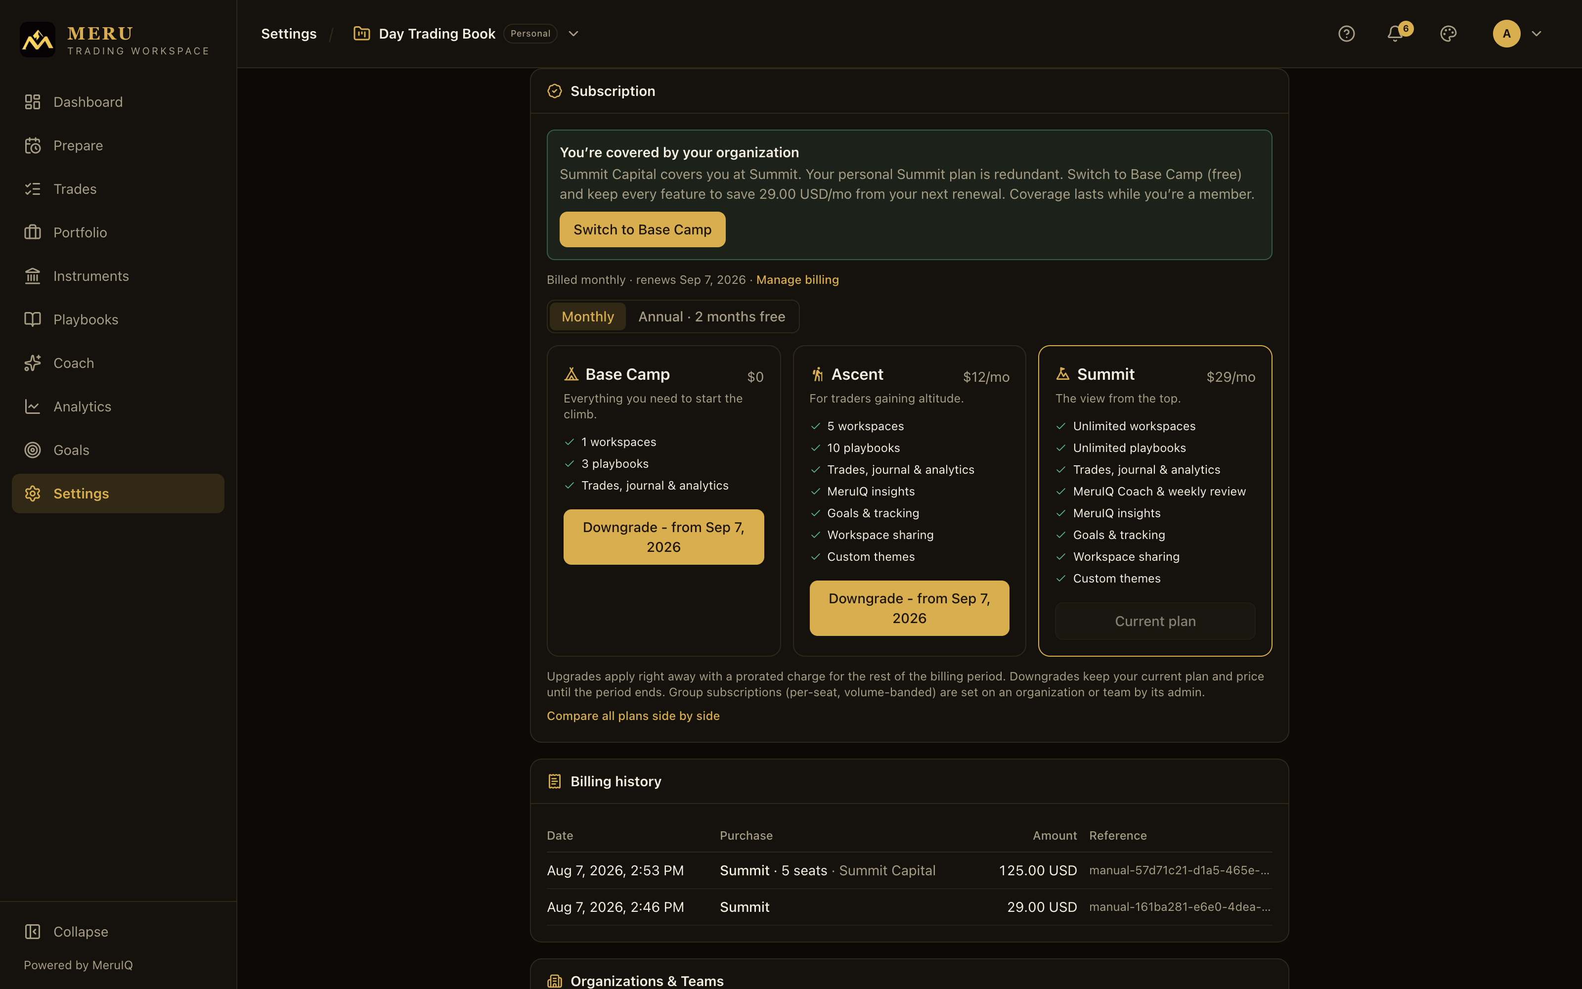Image resolution: width=1582 pixels, height=989 pixels.
Task: Click the Purchase column header
Action: tap(746, 835)
